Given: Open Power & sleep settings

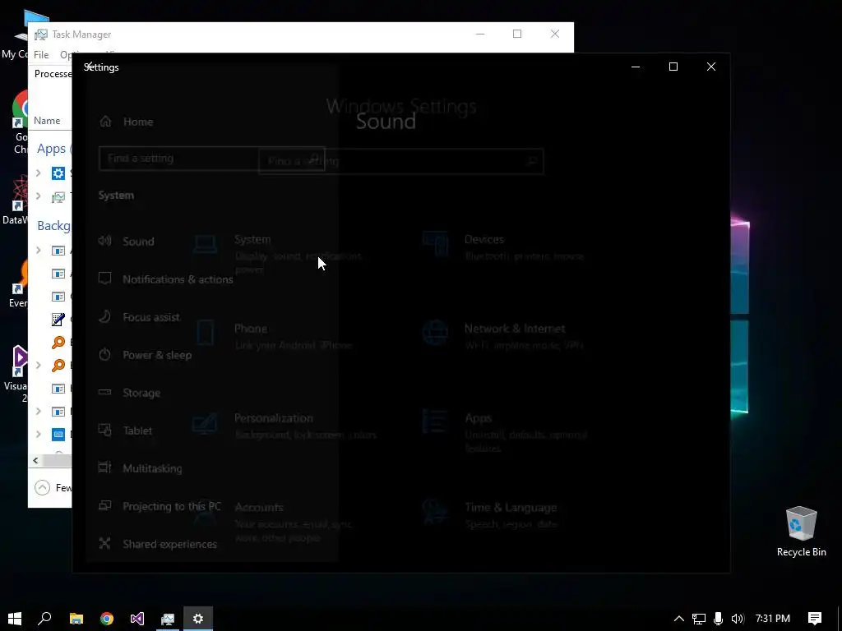Looking at the screenshot, I should coord(145,355).
